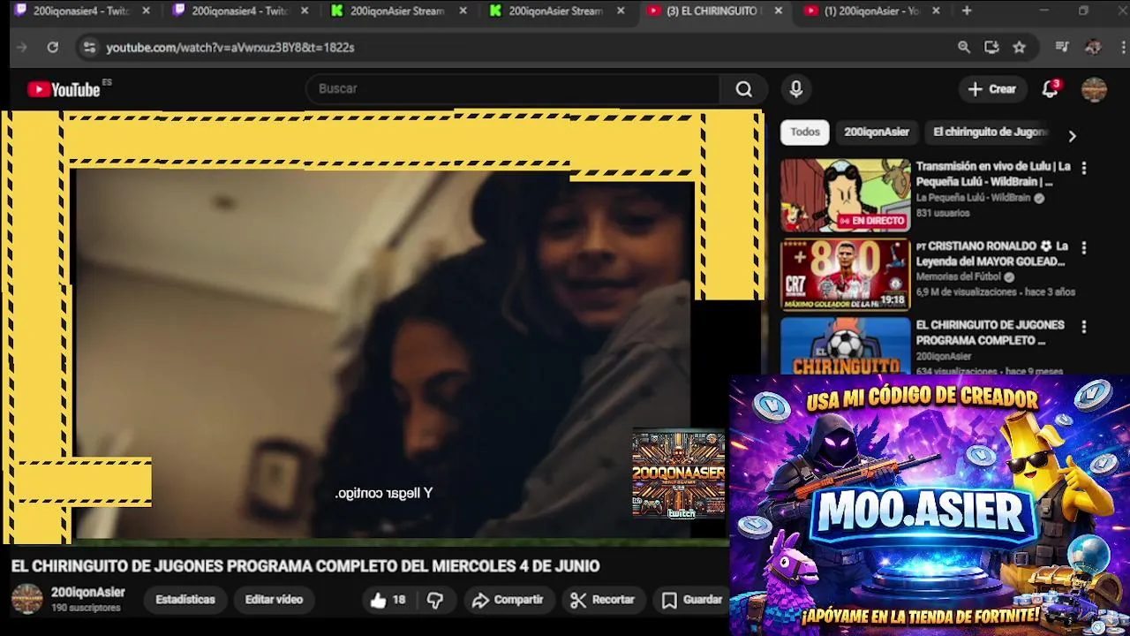Click the 190 suscriptores text
Viewport: 1130px width, 636px height.
[85, 608]
